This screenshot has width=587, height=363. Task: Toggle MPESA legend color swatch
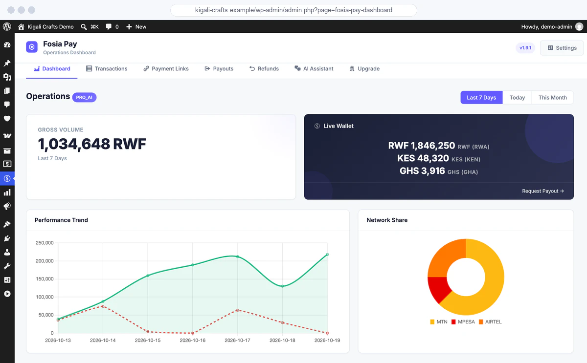click(453, 322)
